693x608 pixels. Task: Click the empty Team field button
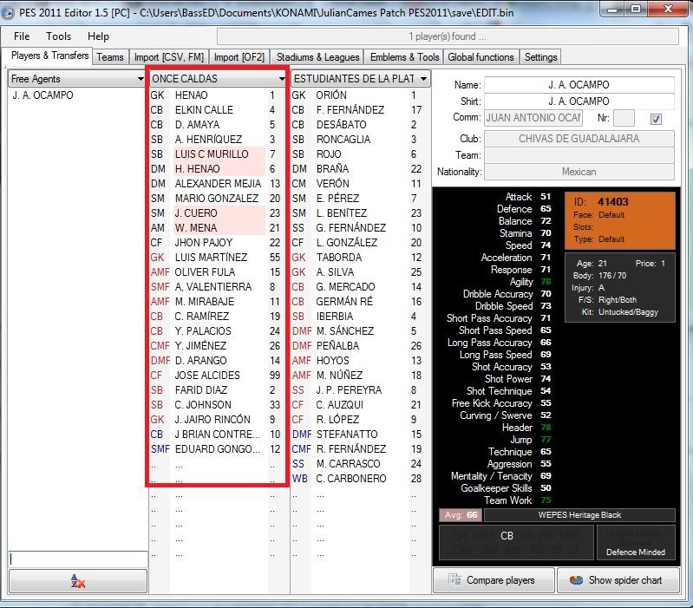579,155
